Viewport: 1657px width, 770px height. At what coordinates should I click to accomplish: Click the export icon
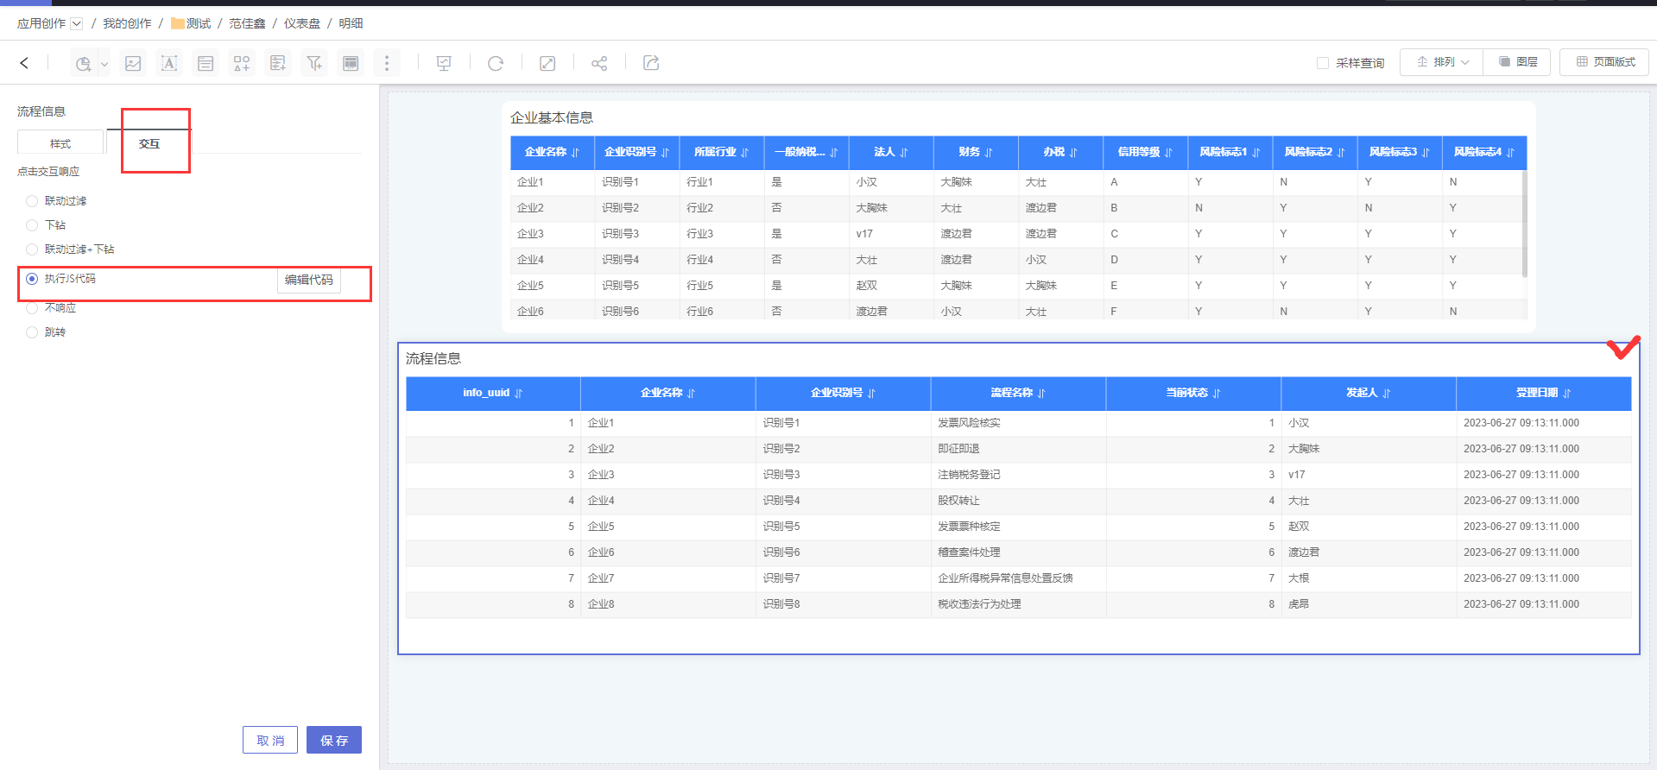(651, 63)
